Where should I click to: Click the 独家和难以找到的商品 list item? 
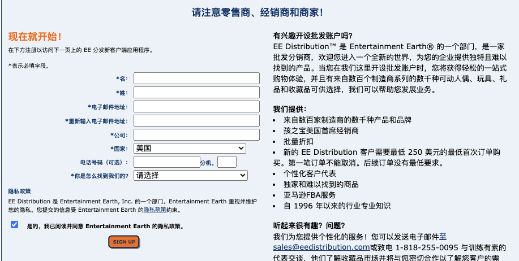(321, 184)
